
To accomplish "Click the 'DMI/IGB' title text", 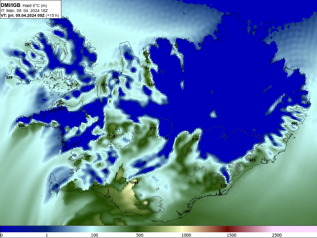I will pyautogui.click(x=10, y=5).
